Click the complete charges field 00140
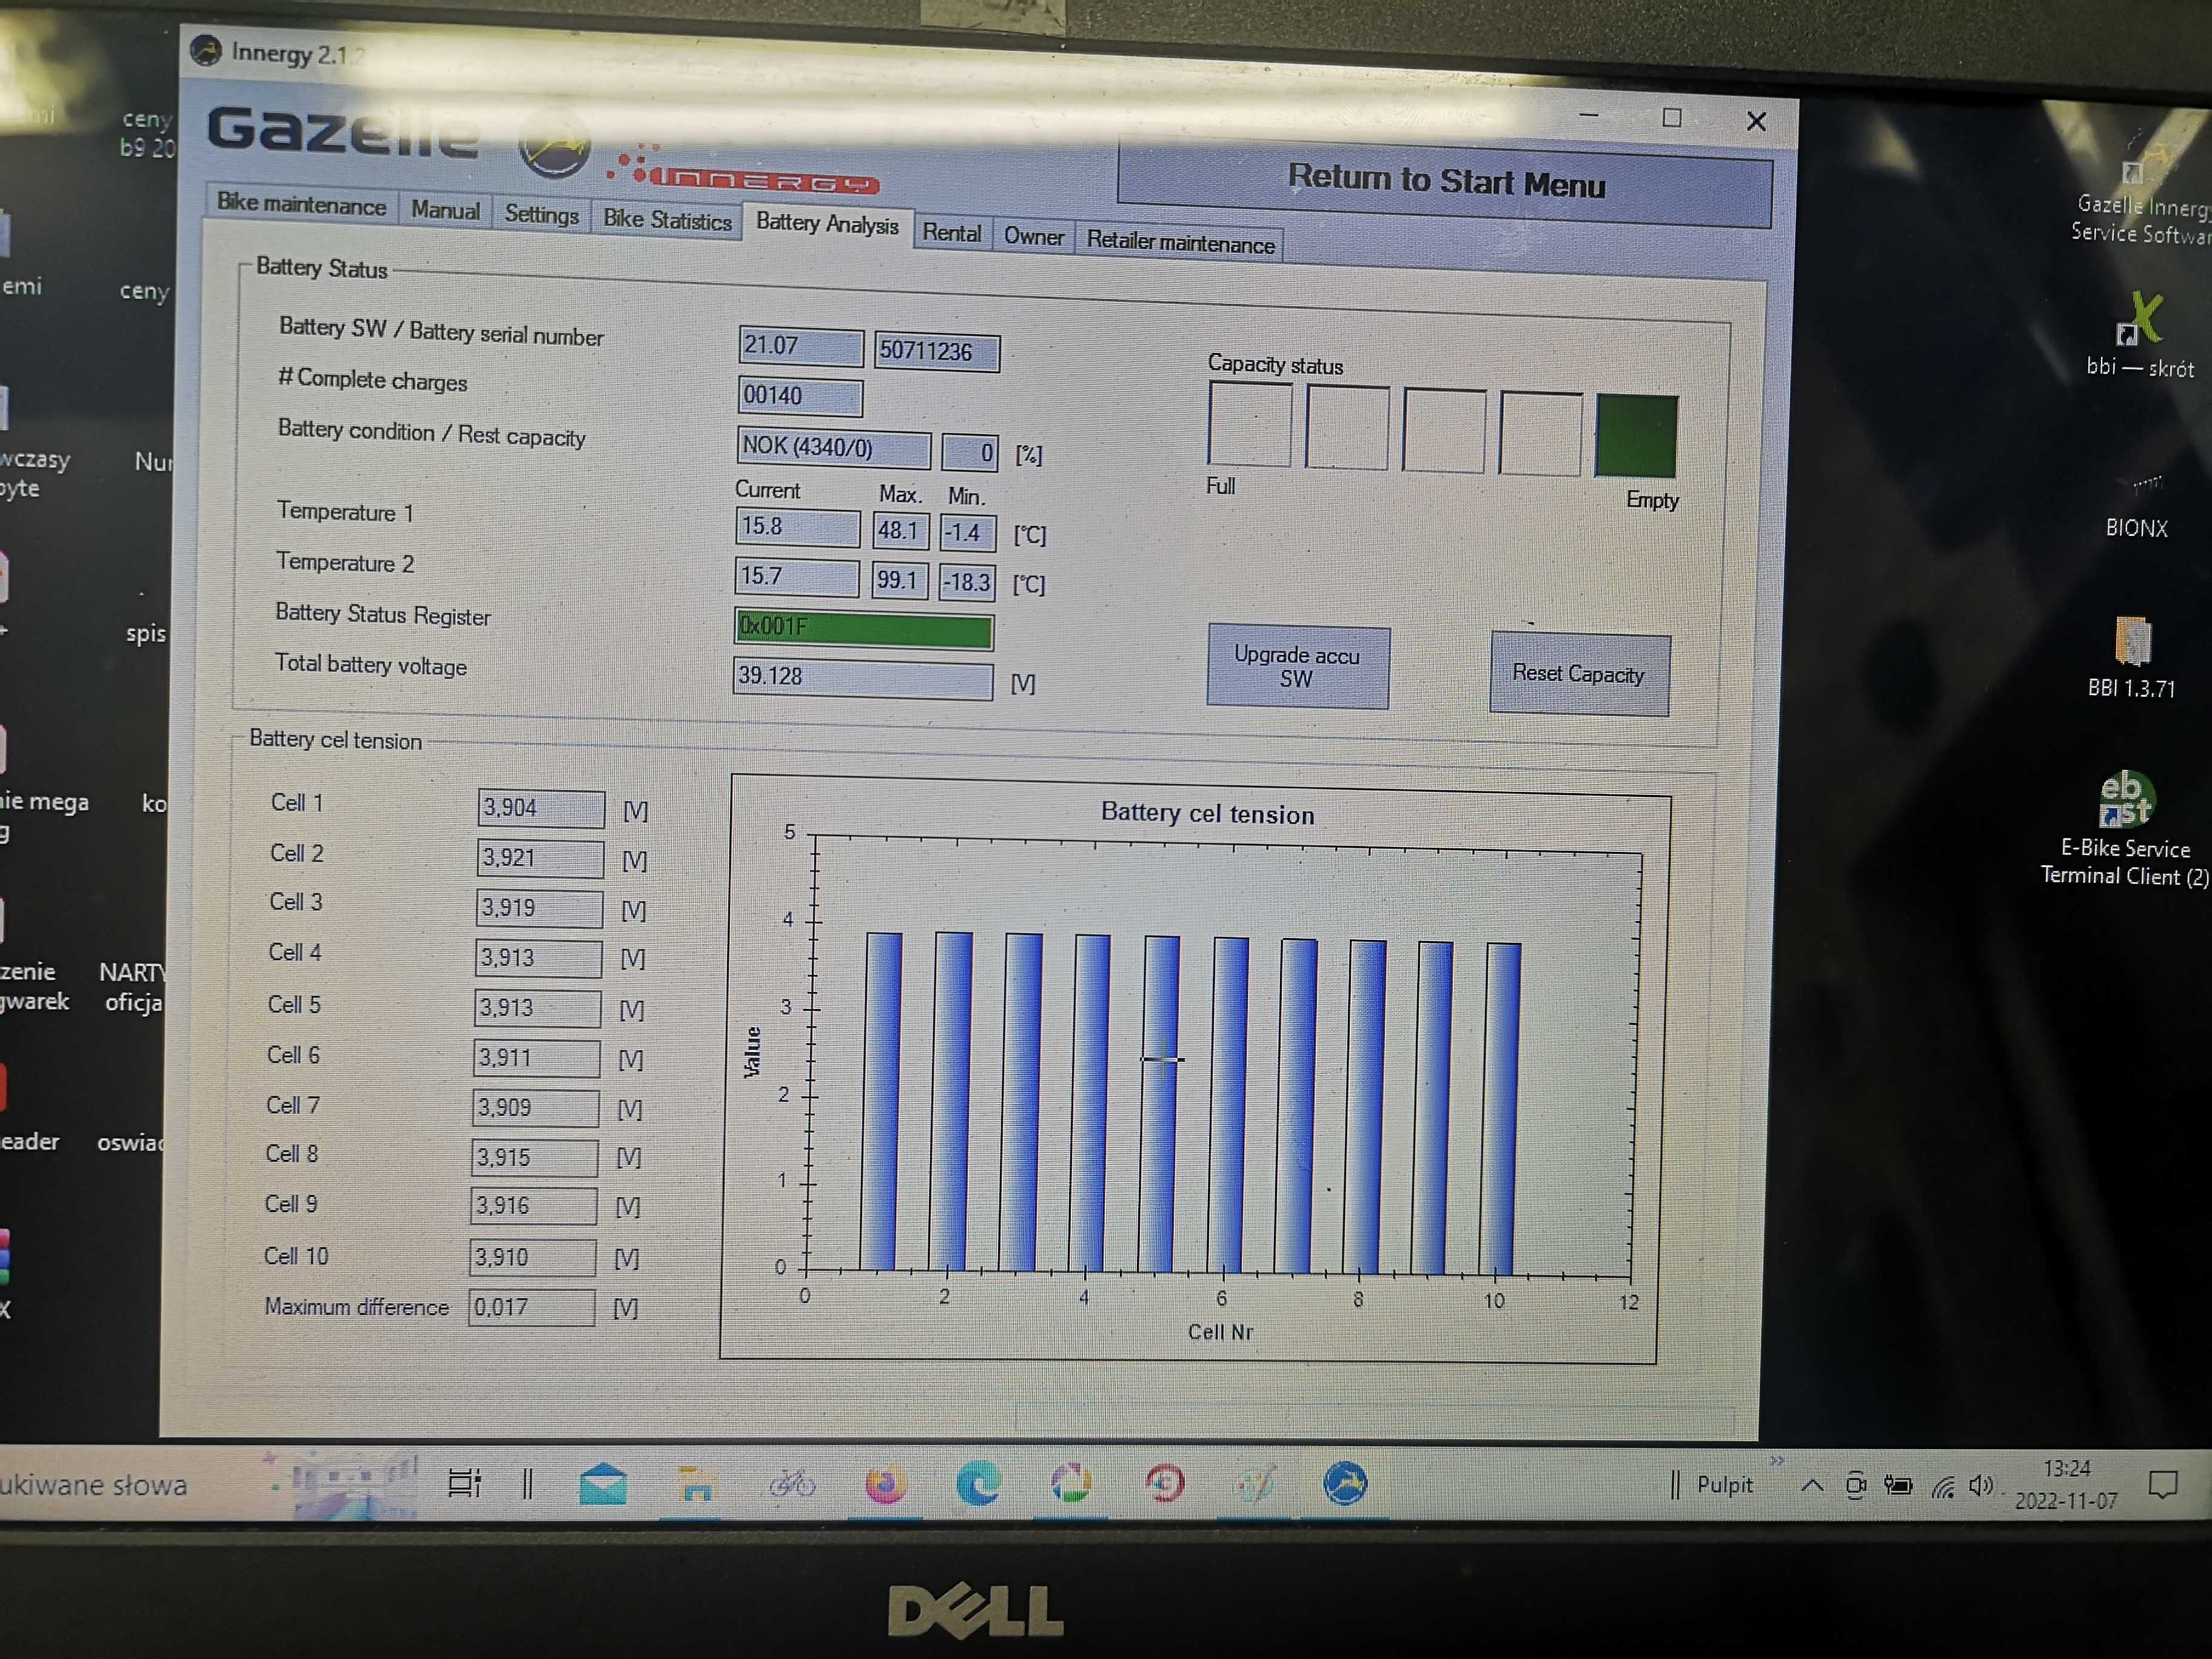The height and width of the screenshot is (1659, 2212). pos(799,396)
